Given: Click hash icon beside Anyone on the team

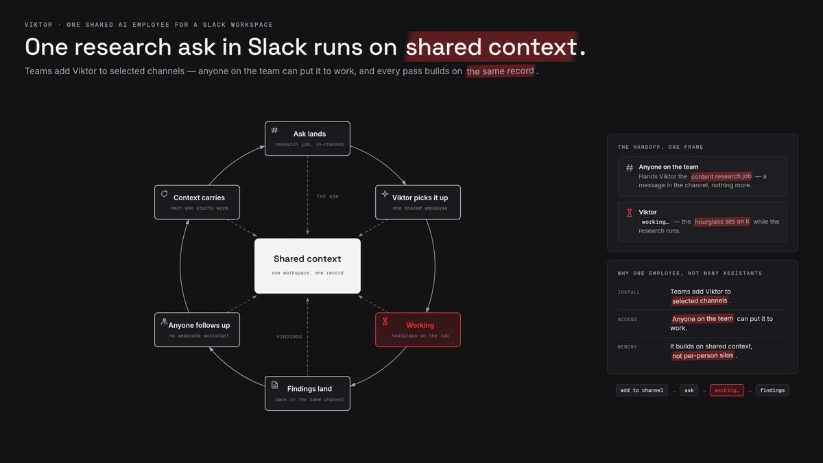Looking at the screenshot, I should click(x=630, y=168).
